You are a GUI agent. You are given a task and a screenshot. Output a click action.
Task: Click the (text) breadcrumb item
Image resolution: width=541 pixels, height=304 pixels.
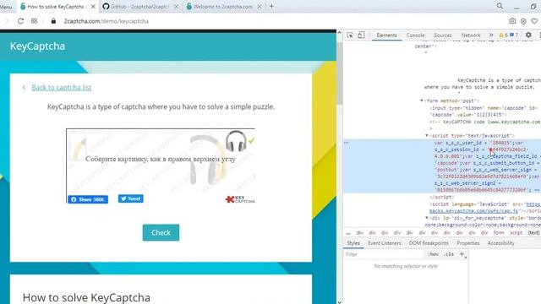533,233
